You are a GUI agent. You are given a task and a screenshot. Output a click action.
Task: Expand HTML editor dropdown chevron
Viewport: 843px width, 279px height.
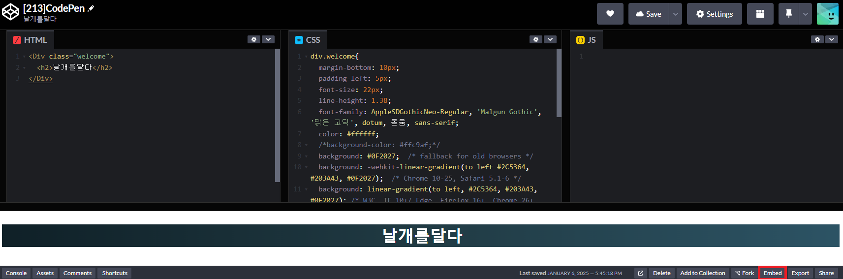click(268, 39)
